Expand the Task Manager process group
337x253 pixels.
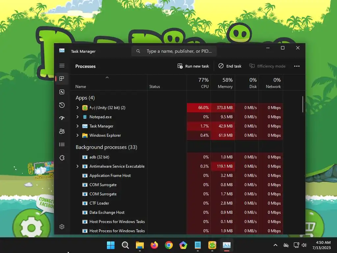[77, 126]
